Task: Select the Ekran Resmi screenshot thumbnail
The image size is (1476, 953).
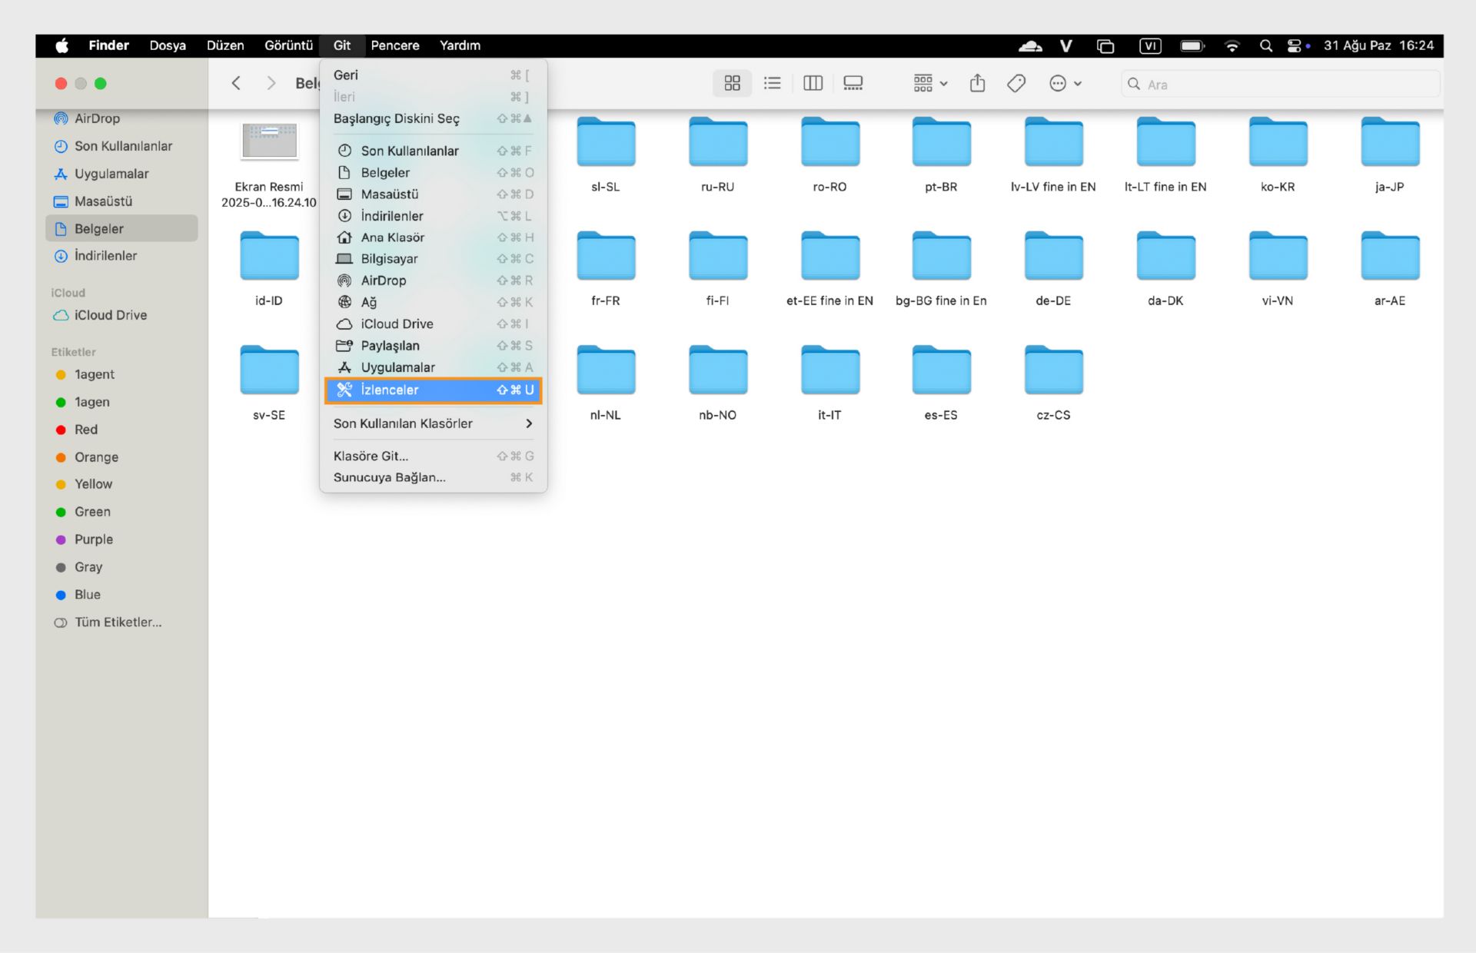Action: 269,141
